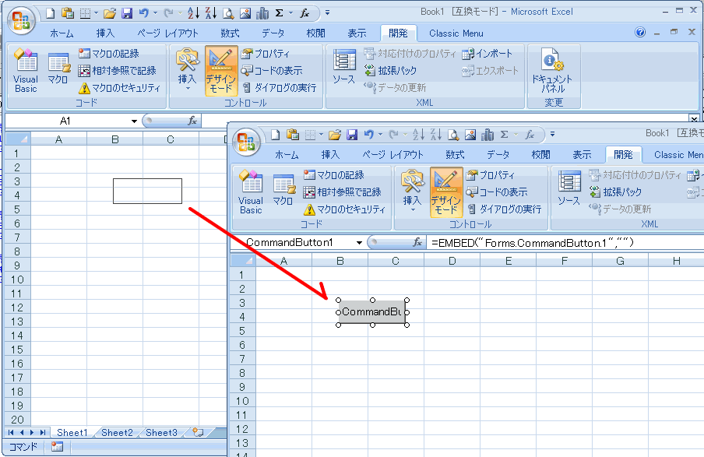Click View Code (コードの表示)
This screenshot has width=704, height=457.
271,71
